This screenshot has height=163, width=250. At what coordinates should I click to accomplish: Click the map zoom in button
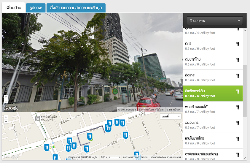6,117
